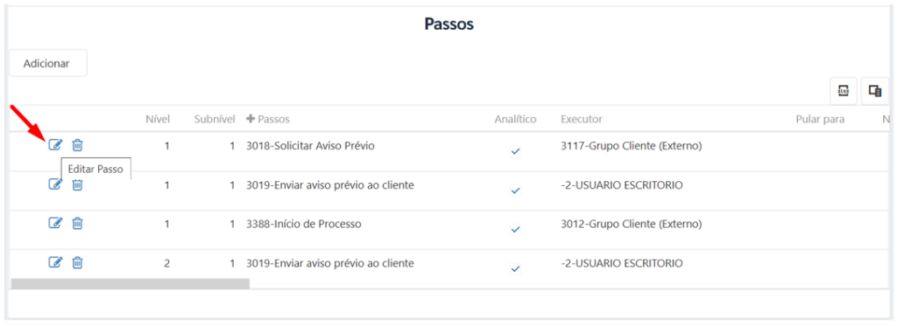Edit the 3018-Solicitar Aviso Prévio step
Screen dimensions: 897x326
55,145
